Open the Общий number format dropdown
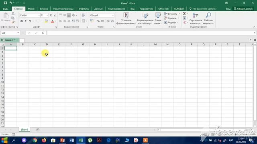Viewport: 257px width, 144px height. point(113,15)
